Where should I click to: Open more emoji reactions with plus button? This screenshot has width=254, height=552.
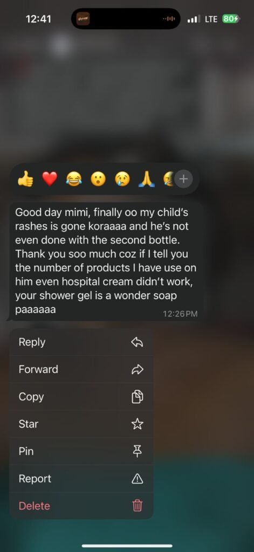(183, 179)
